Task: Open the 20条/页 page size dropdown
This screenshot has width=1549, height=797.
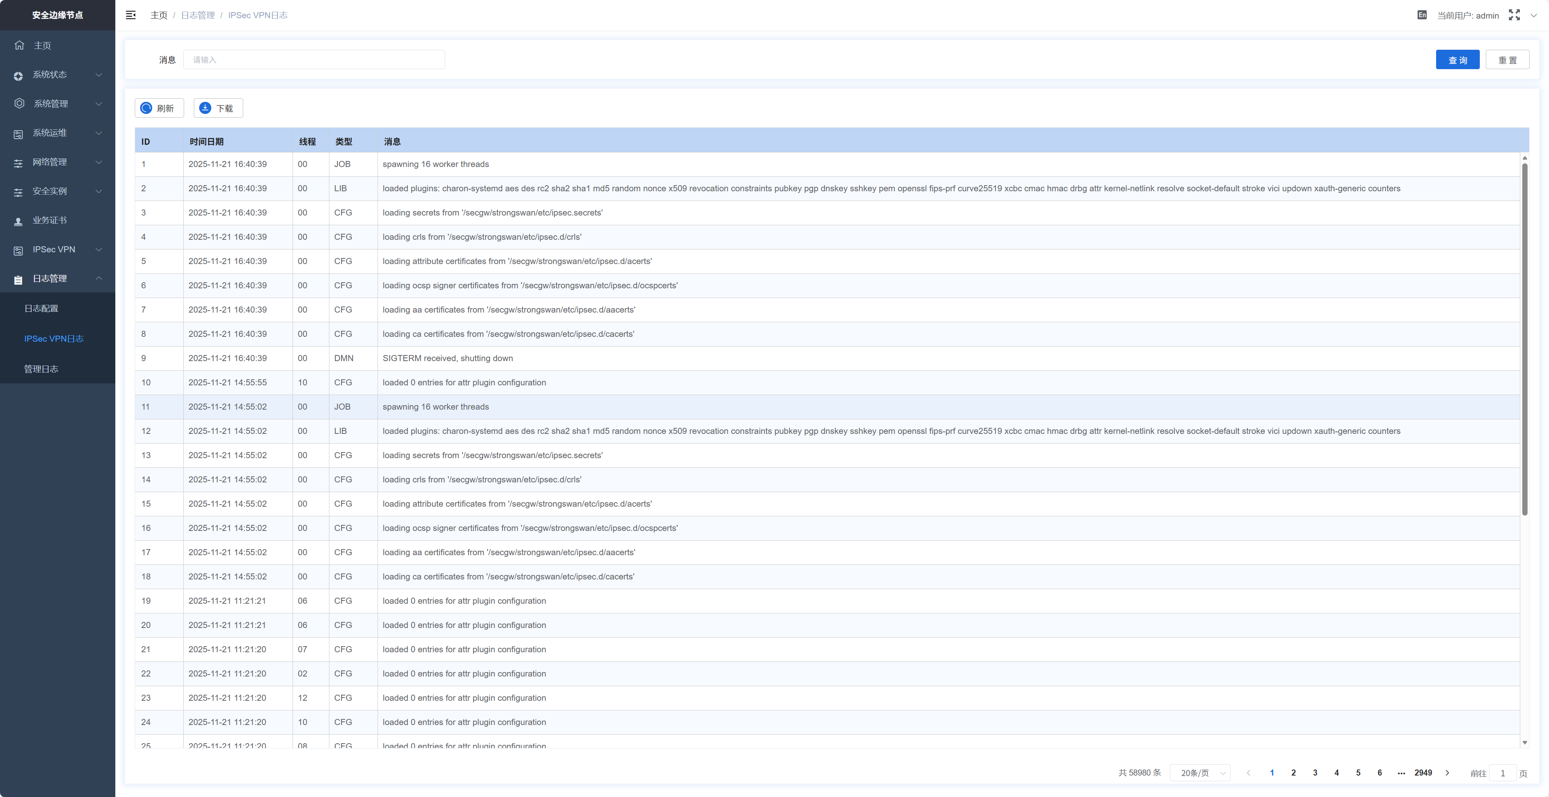Action: click(x=1200, y=773)
